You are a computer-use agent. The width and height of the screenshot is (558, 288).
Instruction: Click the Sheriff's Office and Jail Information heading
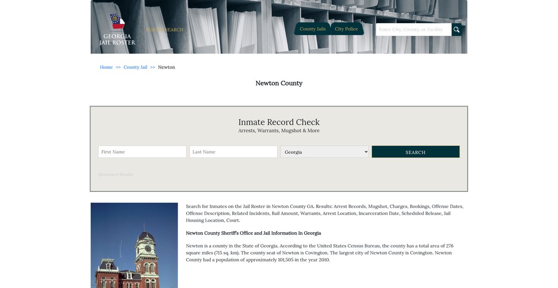pos(253,233)
